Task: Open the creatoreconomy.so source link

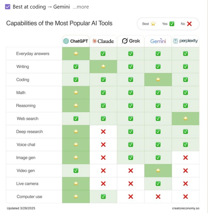Action: coord(185,208)
